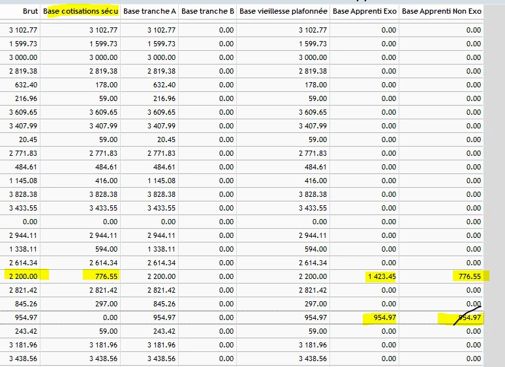Select the Base tranche A column header
505x367 pixels.
[x=149, y=11]
